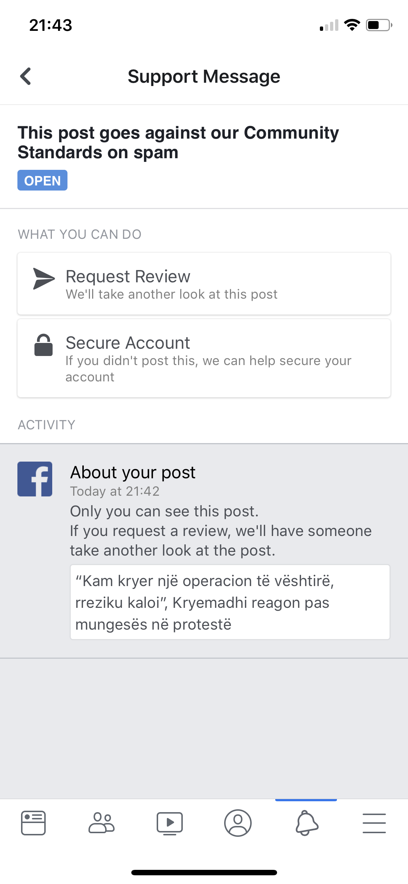Tap the Community Standards on spam heading

click(x=178, y=142)
